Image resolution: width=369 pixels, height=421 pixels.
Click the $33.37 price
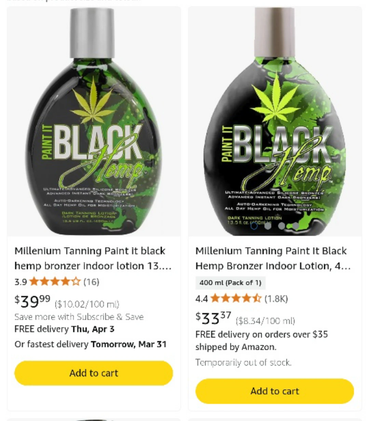(214, 318)
